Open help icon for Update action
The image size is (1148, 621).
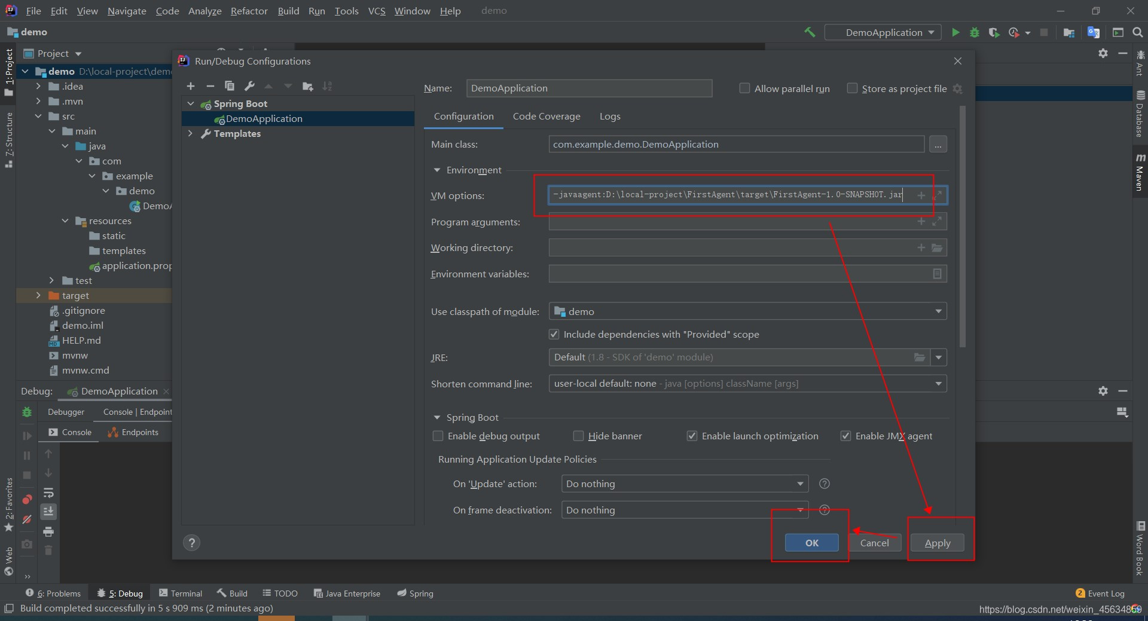[825, 484]
